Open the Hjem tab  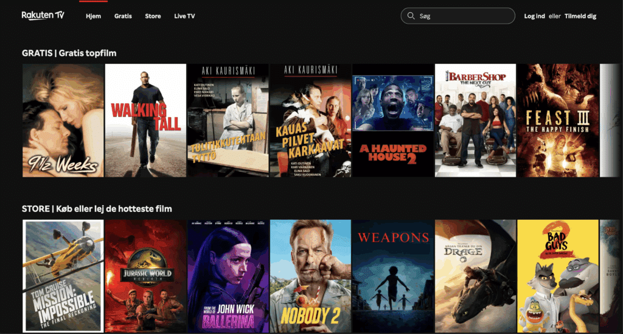click(x=93, y=16)
